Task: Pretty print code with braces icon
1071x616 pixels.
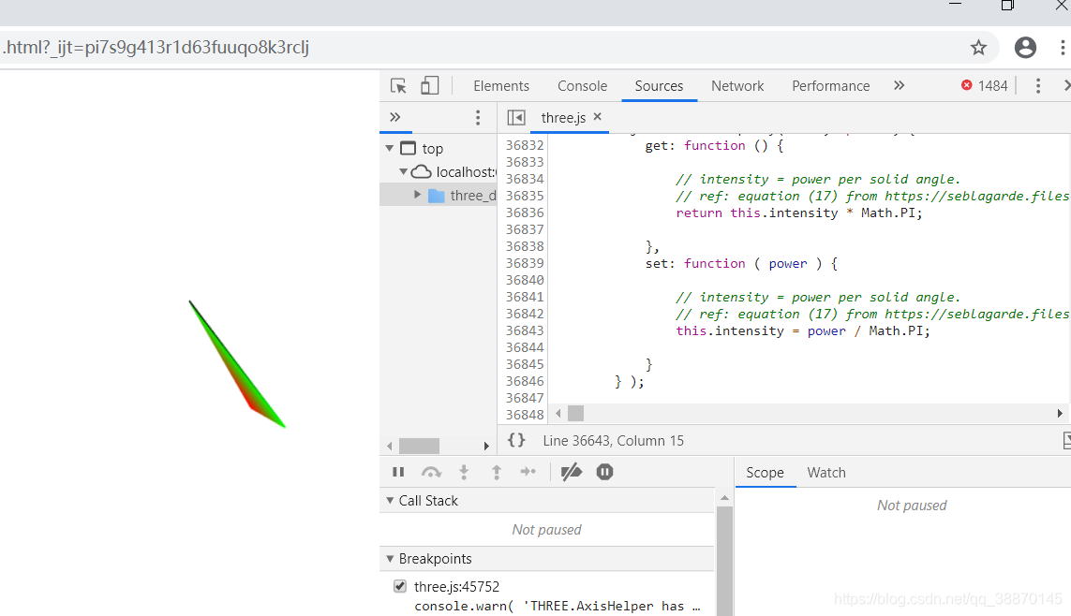Action: click(516, 441)
